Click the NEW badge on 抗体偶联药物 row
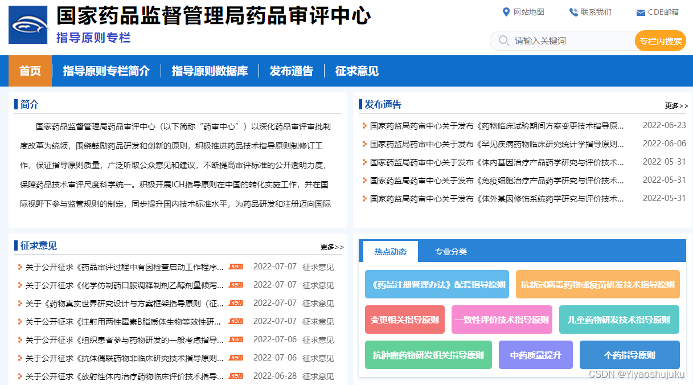Image resolution: width=693 pixels, height=385 pixels. click(236, 358)
